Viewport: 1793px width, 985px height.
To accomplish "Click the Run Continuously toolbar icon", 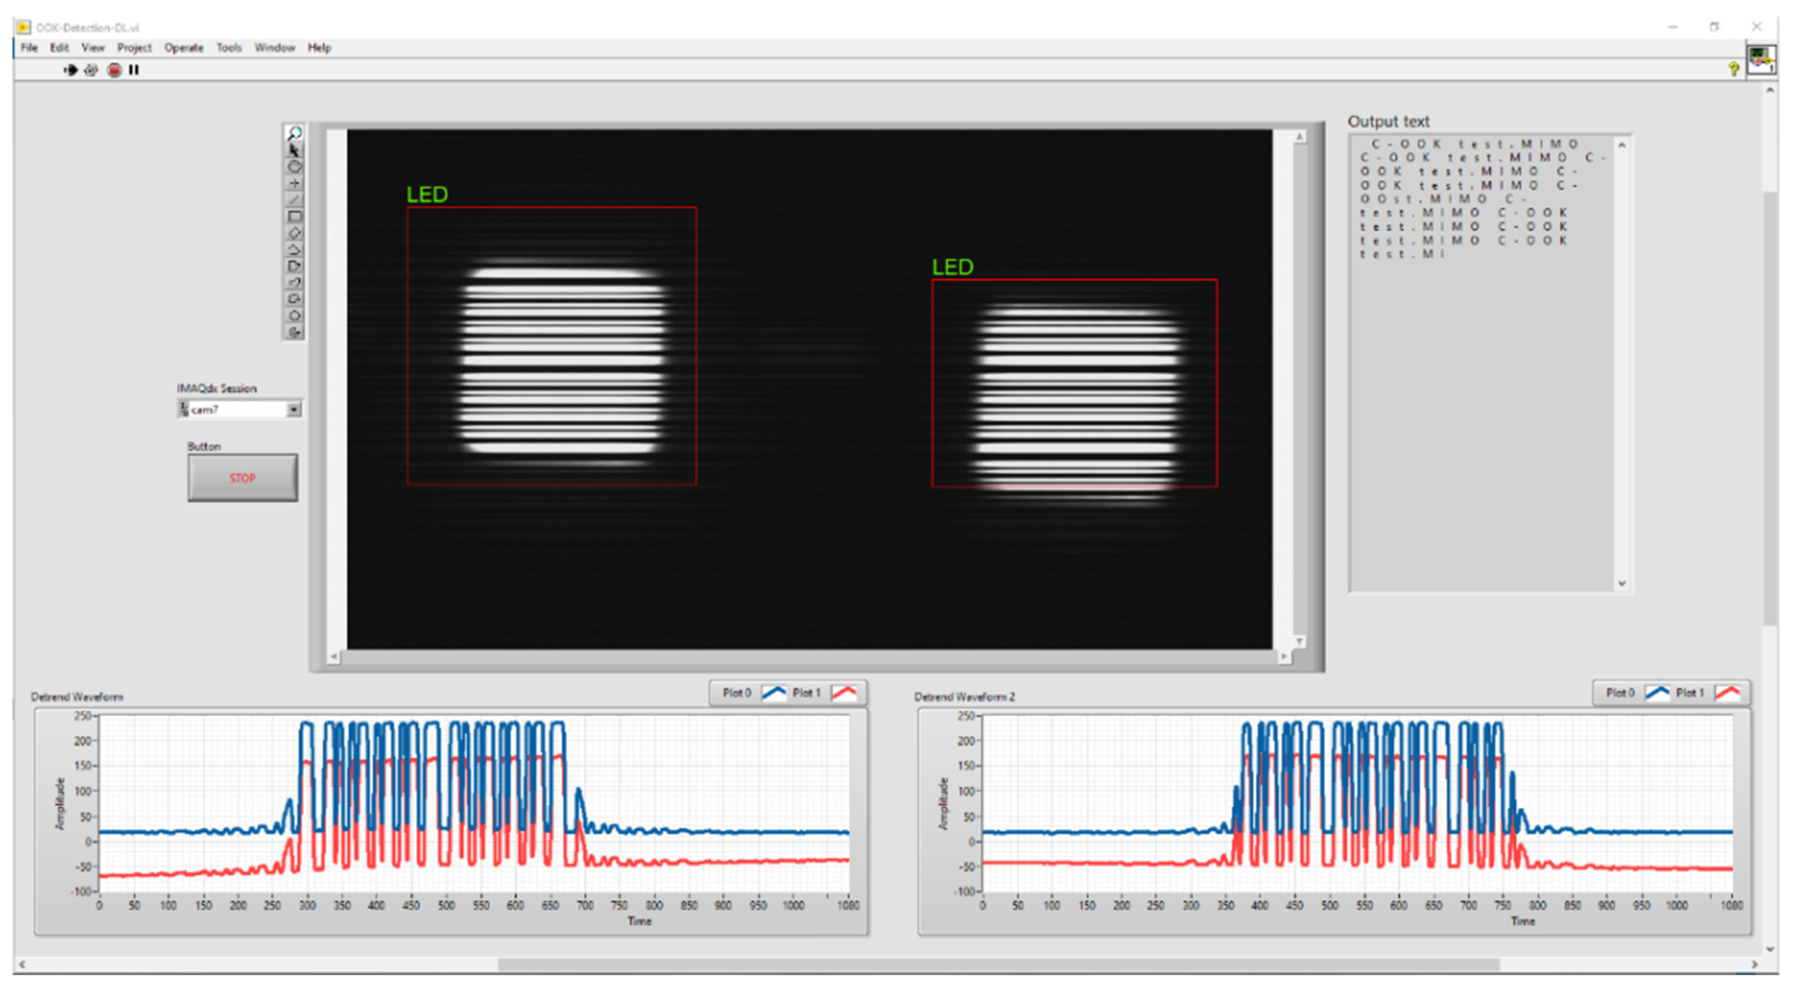I will click(x=91, y=70).
